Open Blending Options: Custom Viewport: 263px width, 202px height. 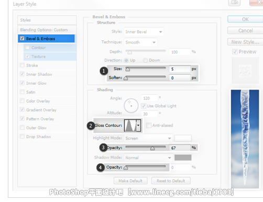click(x=47, y=30)
